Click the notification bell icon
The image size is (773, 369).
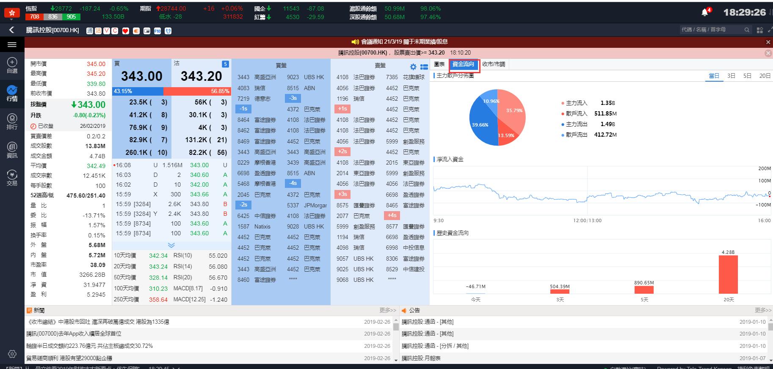pos(705,12)
